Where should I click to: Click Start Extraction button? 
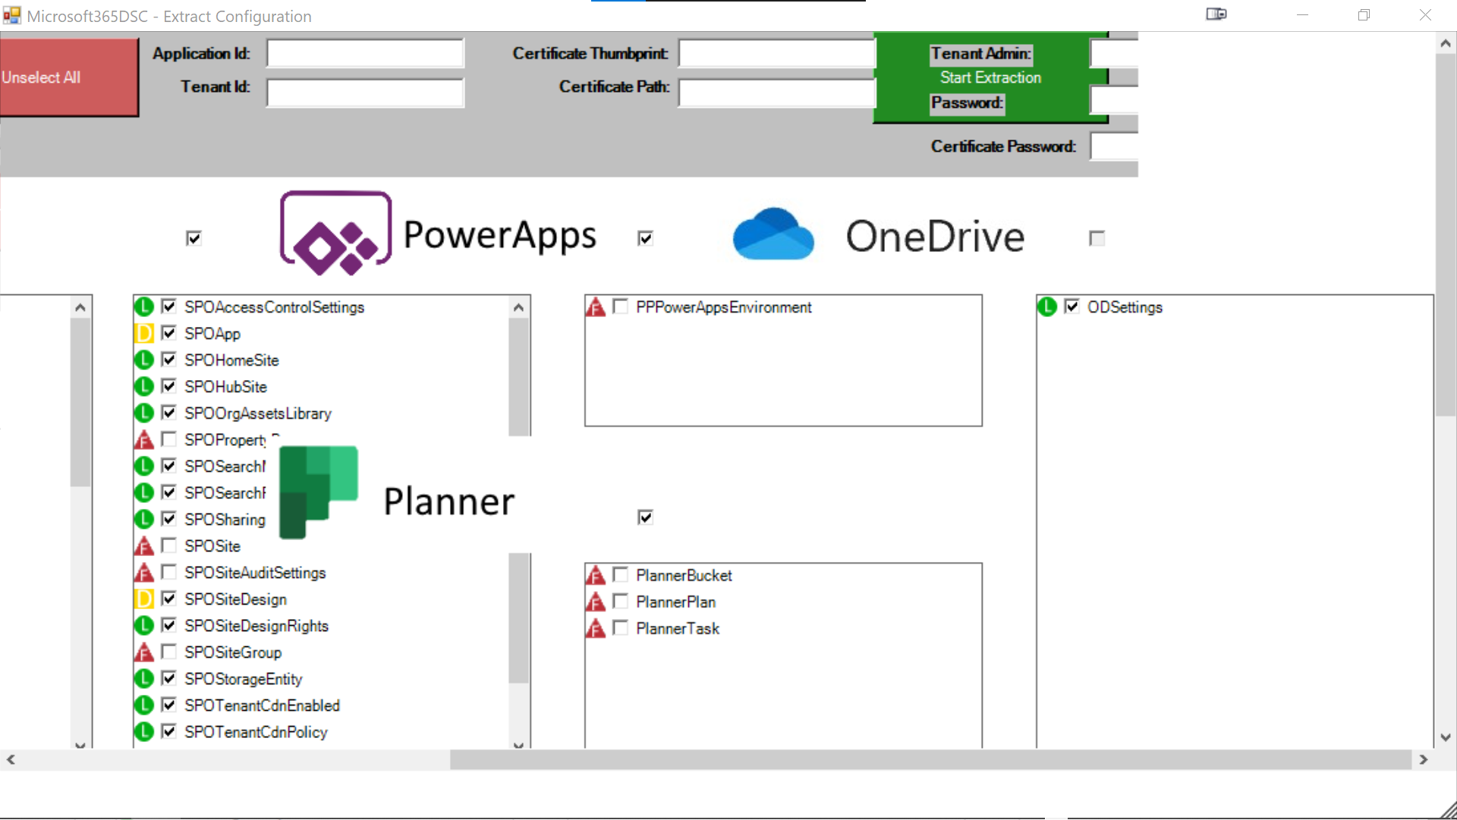click(x=990, y=77)
